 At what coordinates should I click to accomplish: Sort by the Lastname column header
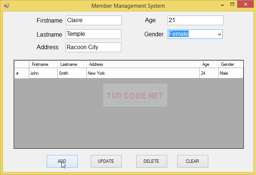pos(72,64)
